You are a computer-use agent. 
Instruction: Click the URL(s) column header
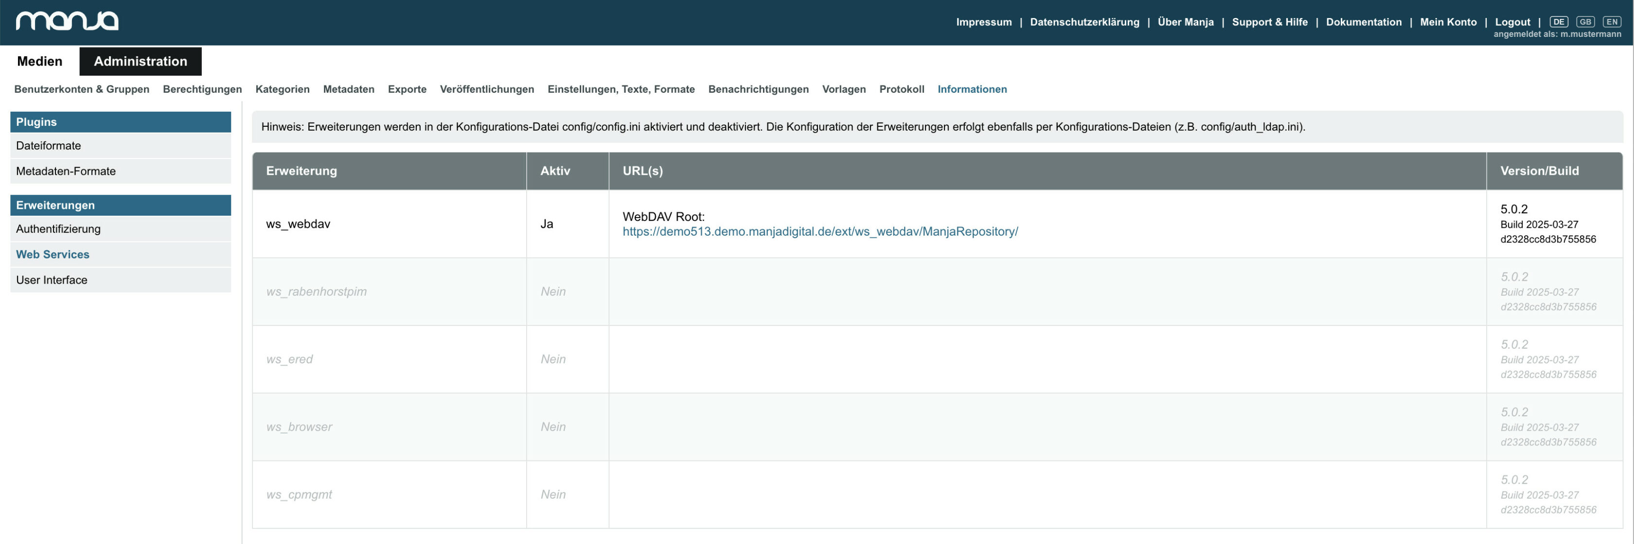click(x=1047, y=171)
